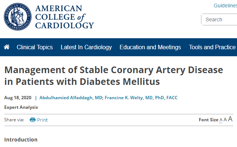
Task: Click the Print link text
Action: click(x=42, y=120)
